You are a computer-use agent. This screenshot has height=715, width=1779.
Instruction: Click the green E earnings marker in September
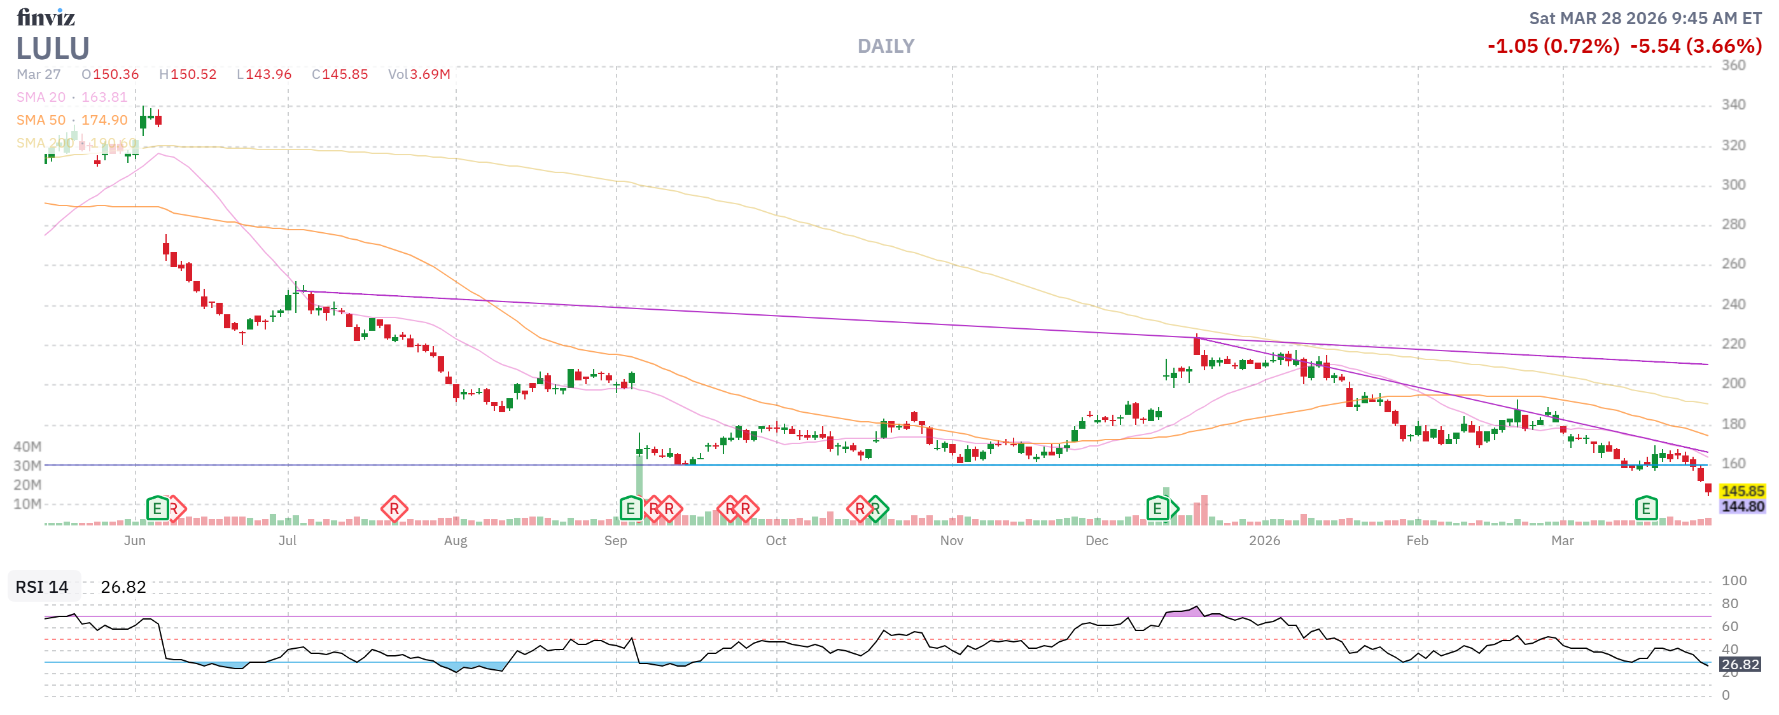click(630, 510)
